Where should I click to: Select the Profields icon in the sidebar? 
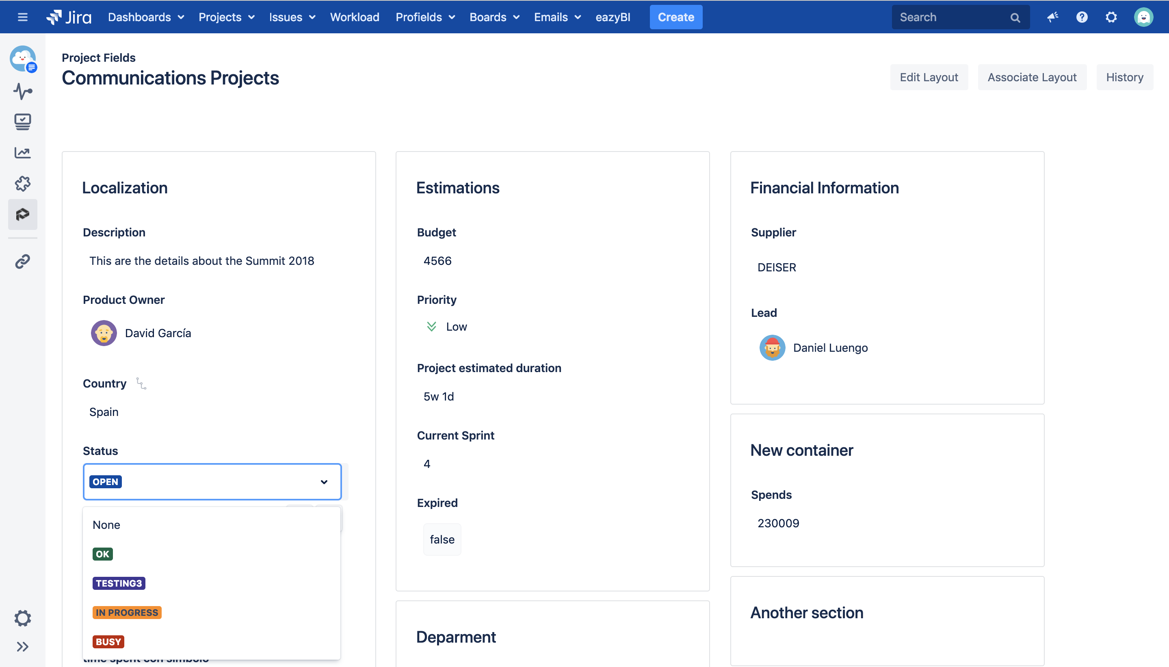(x=22, y=214)
